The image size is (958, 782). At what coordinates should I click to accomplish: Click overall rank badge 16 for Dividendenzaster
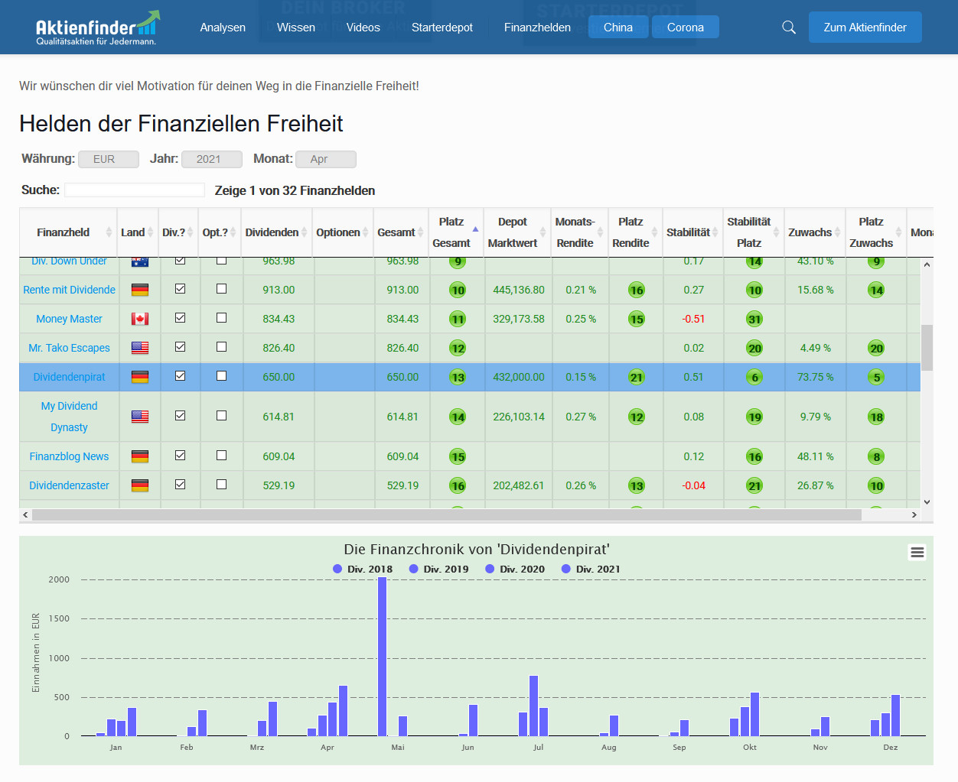[458, 485]
